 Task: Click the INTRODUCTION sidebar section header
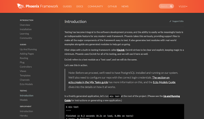(x=26, y=20)
